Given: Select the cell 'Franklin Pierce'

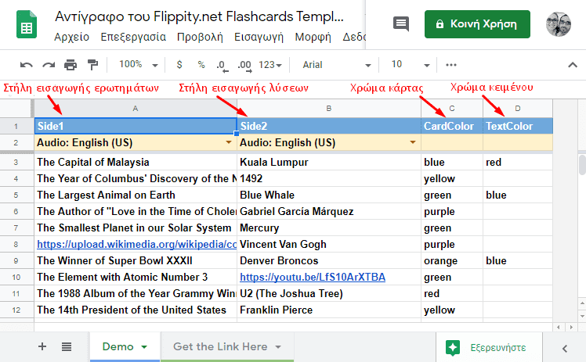Looking at the screenshot, I should (x=329, y=310).
